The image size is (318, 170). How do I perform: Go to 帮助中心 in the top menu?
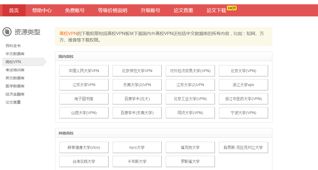(x=42, y=10)
